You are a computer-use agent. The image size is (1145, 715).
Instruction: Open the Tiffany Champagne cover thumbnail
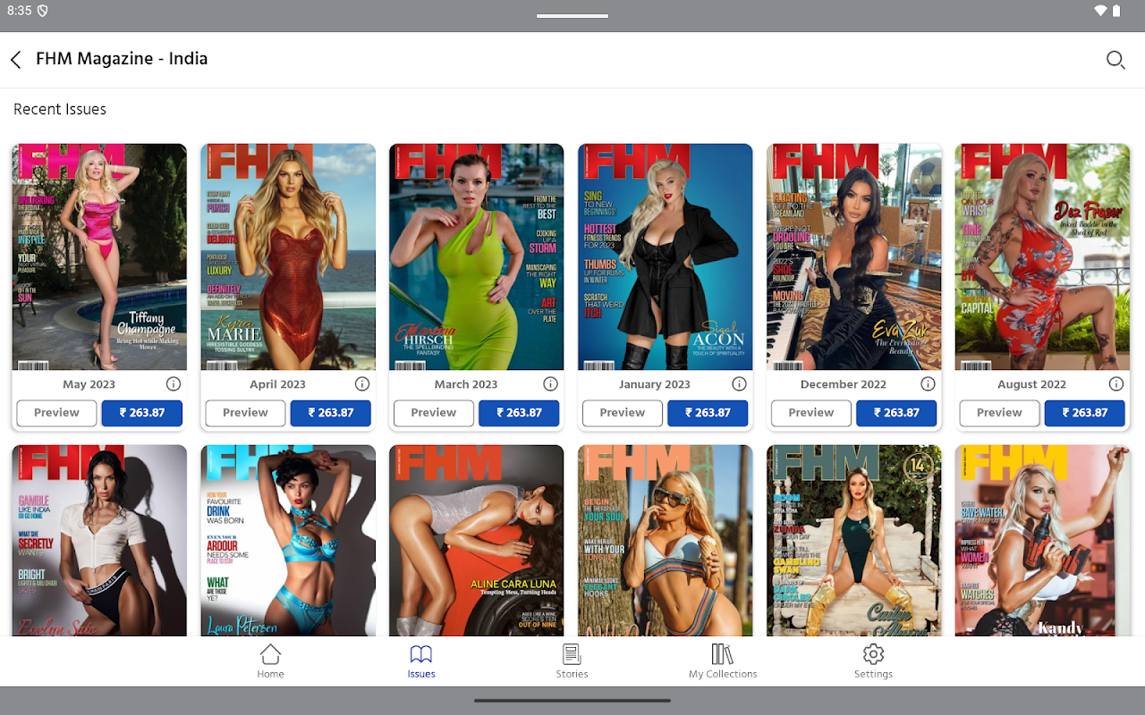99,257
